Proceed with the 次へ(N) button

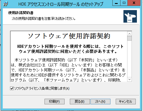click(100, 102)
